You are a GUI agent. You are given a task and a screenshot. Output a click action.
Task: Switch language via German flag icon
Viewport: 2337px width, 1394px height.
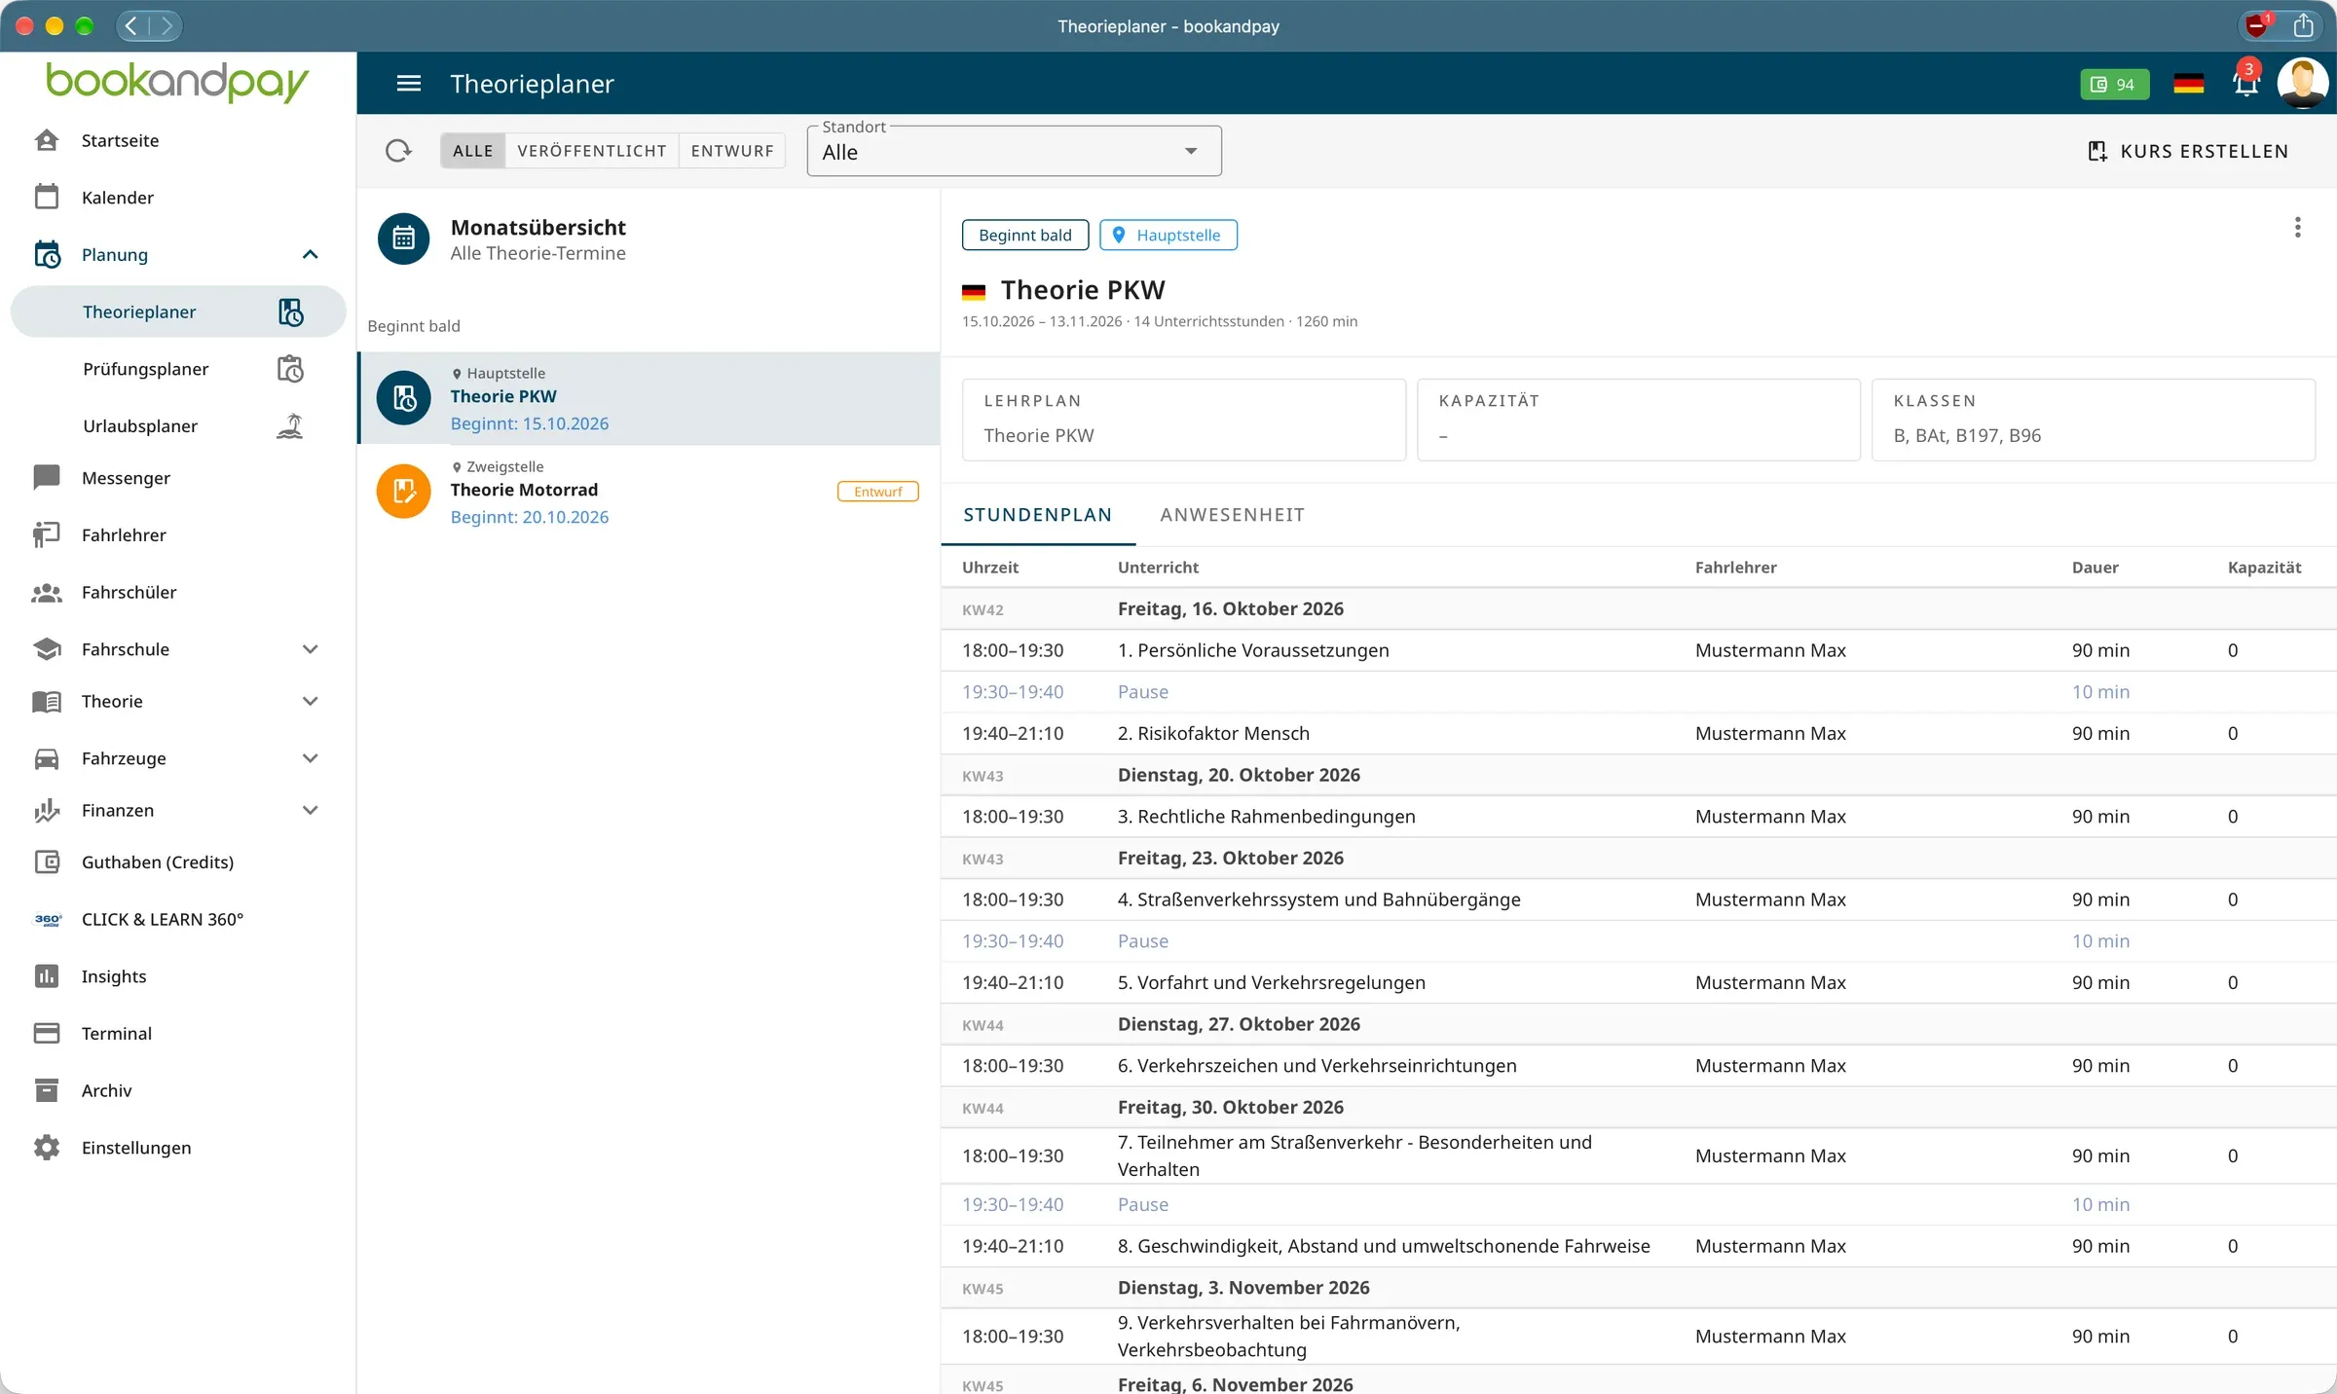2188,84
